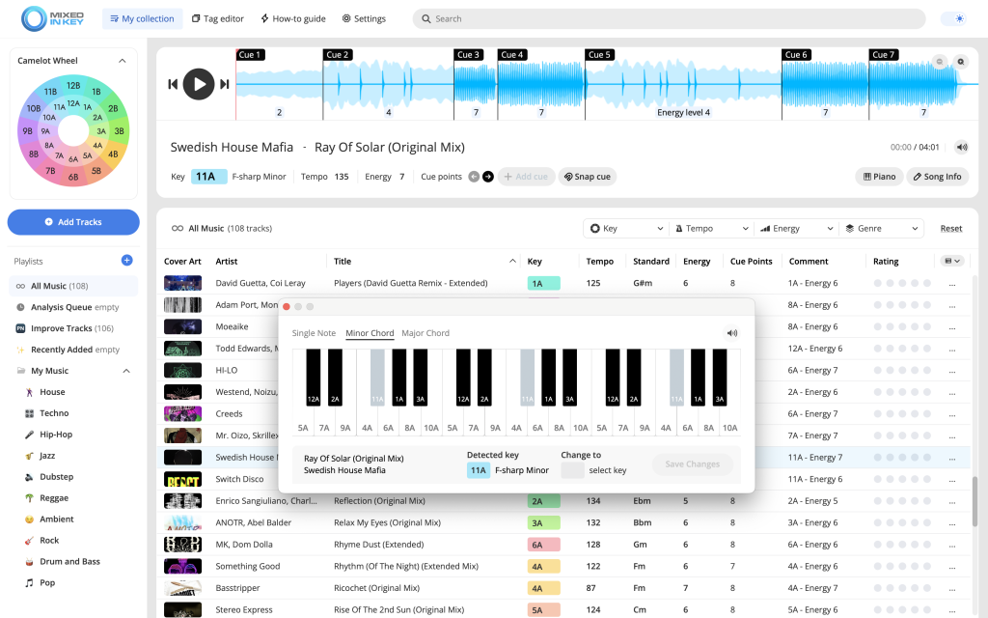Open the Tag editor tab
Viewport: 988px width, 618px height.
(218, 18)
